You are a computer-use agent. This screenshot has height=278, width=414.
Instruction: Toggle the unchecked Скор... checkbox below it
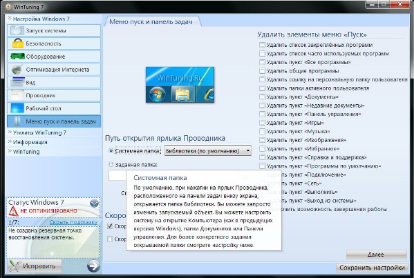tap(110, 239)
